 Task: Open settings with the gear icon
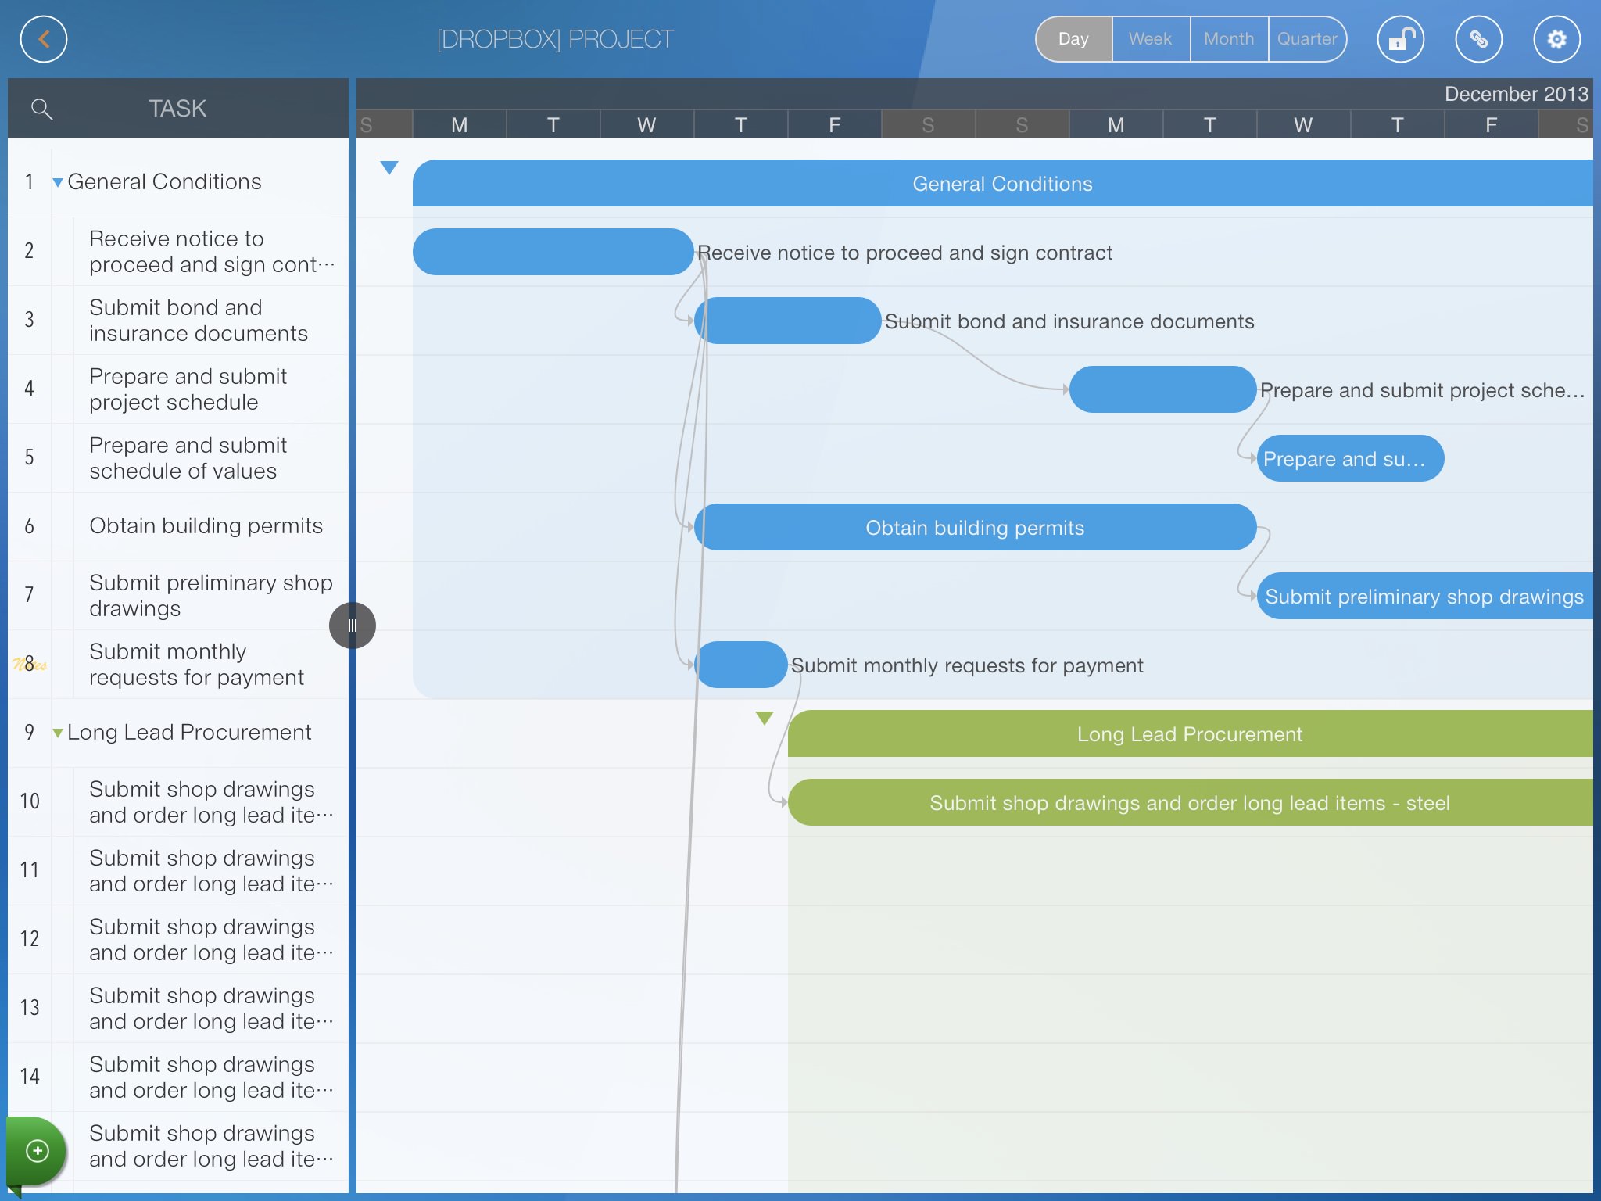coord(1556,39)
